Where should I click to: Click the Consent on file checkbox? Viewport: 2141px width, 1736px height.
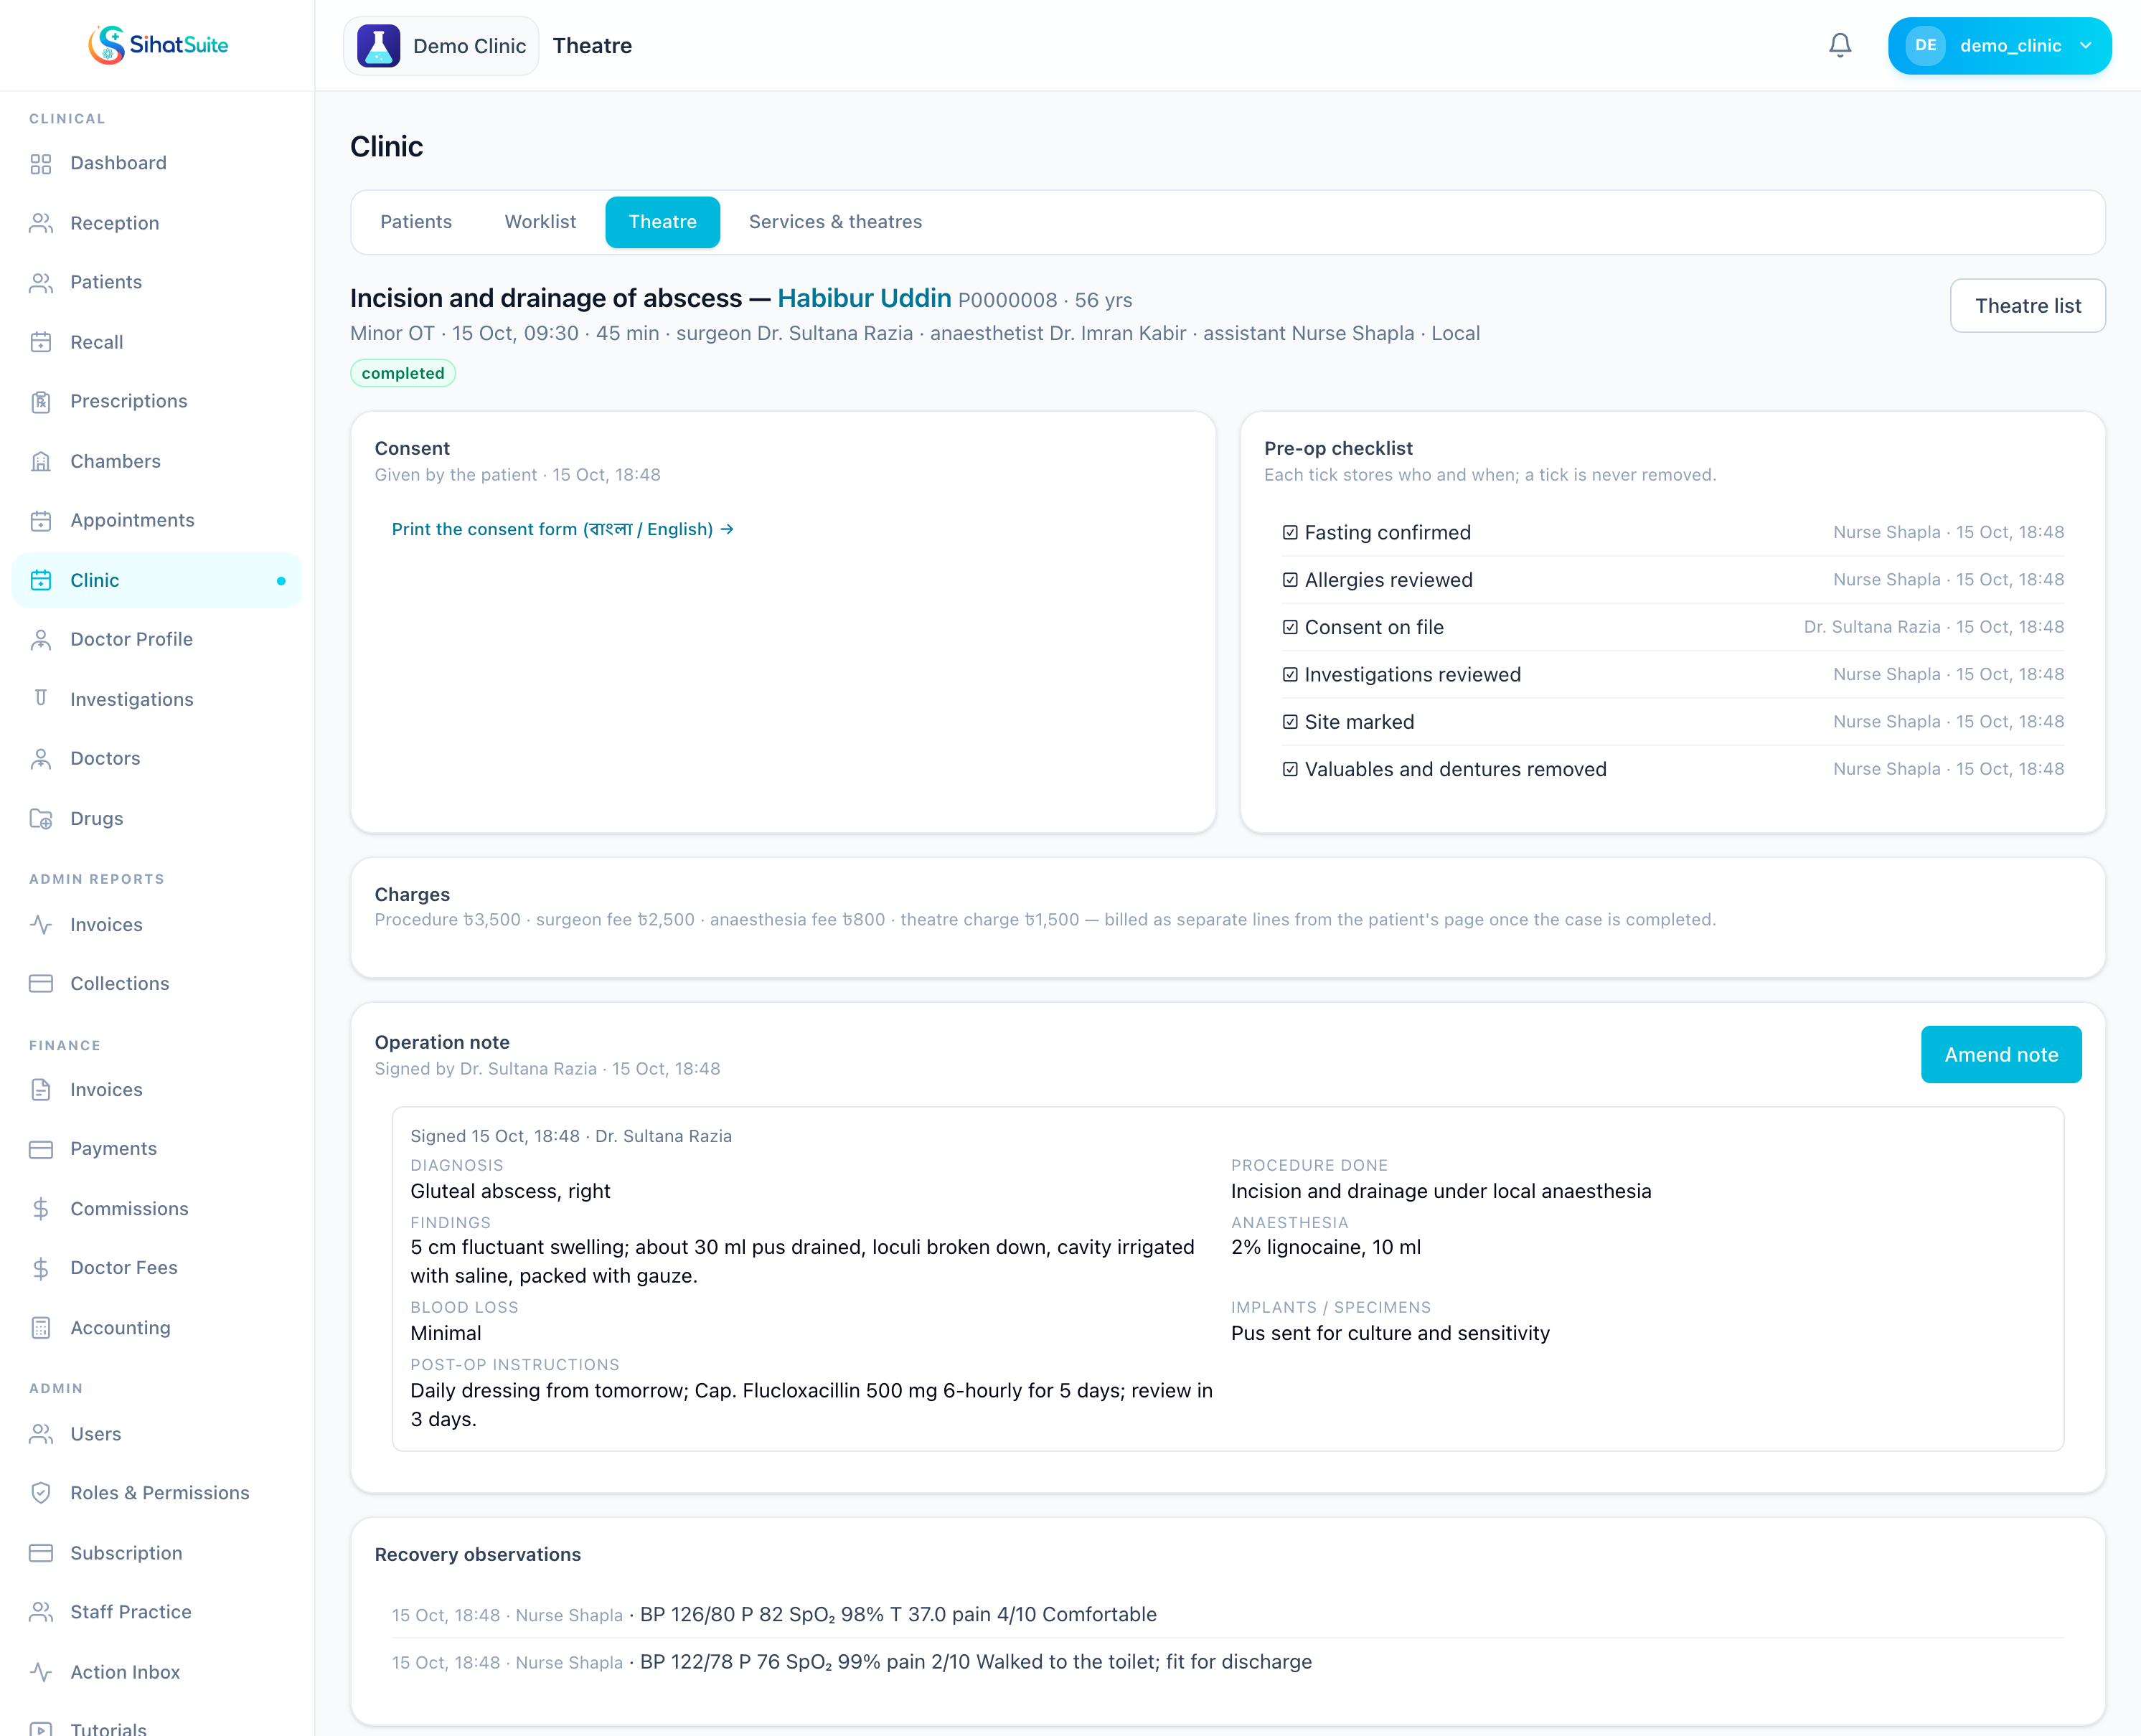pyautogui.click(x=1290, y=627)
